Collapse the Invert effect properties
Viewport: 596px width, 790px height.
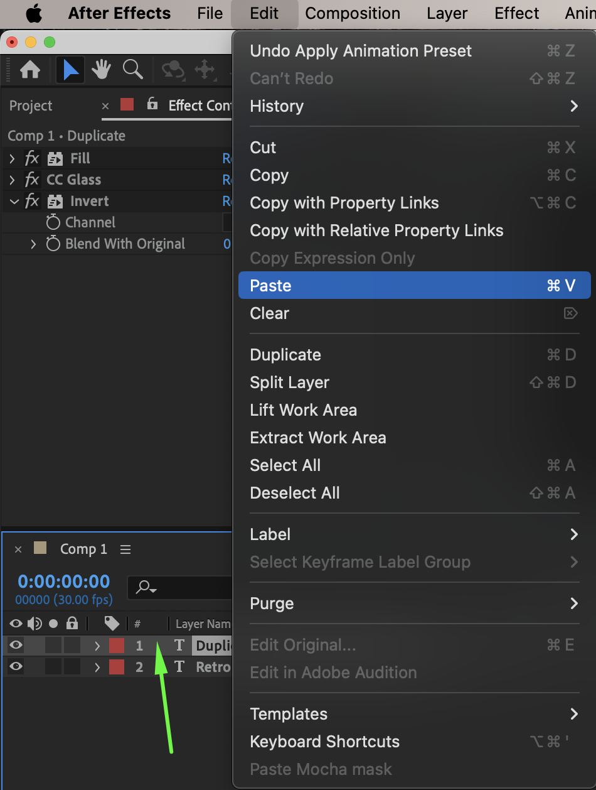coord(14,202)
